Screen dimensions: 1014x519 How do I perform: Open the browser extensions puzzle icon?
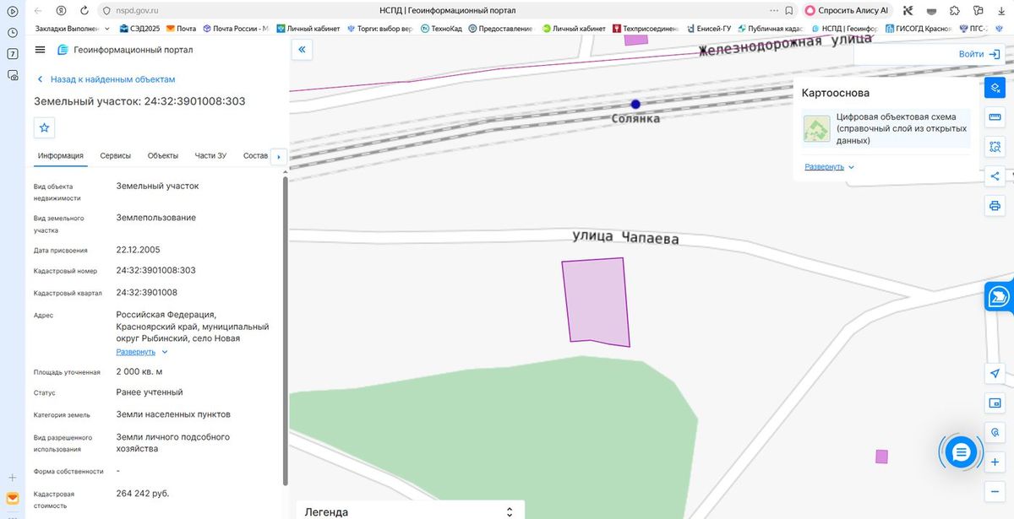point(954,11)
